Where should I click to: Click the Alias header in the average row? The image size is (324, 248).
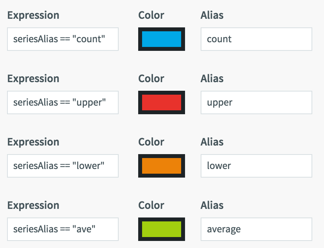click(211, 205)
